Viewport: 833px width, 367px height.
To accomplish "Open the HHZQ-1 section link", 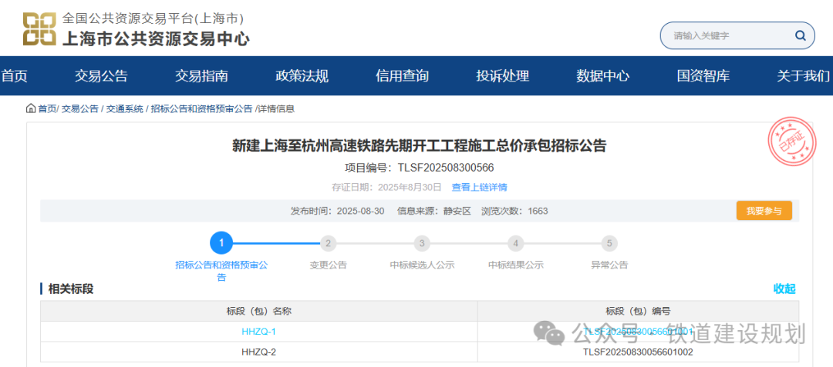I will (258, 332).
